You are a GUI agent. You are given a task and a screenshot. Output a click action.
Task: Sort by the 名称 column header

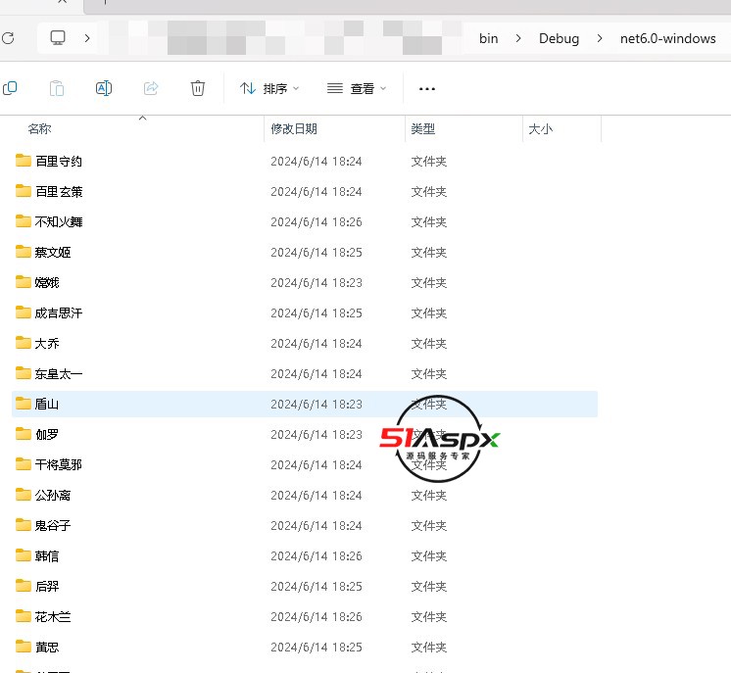(39, 129)
